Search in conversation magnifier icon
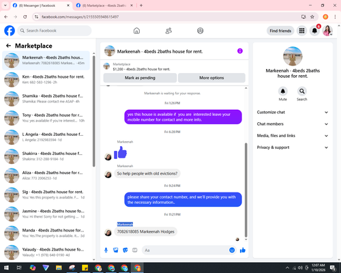Screen dimensions: 341x273 click(x=302, y=91)
